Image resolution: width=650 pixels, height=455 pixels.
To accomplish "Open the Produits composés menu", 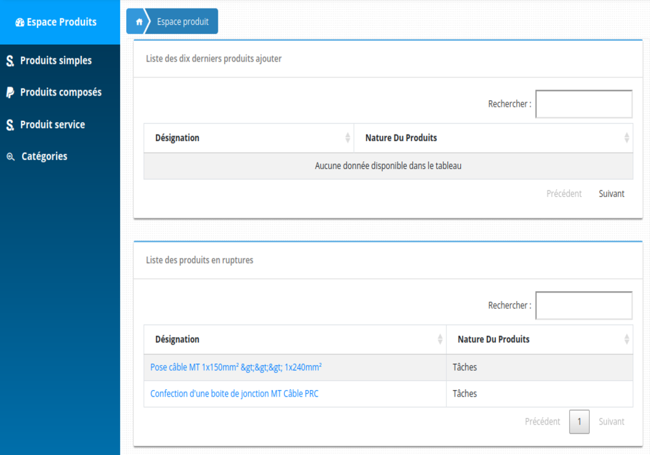I will click(x=60, y=92).
